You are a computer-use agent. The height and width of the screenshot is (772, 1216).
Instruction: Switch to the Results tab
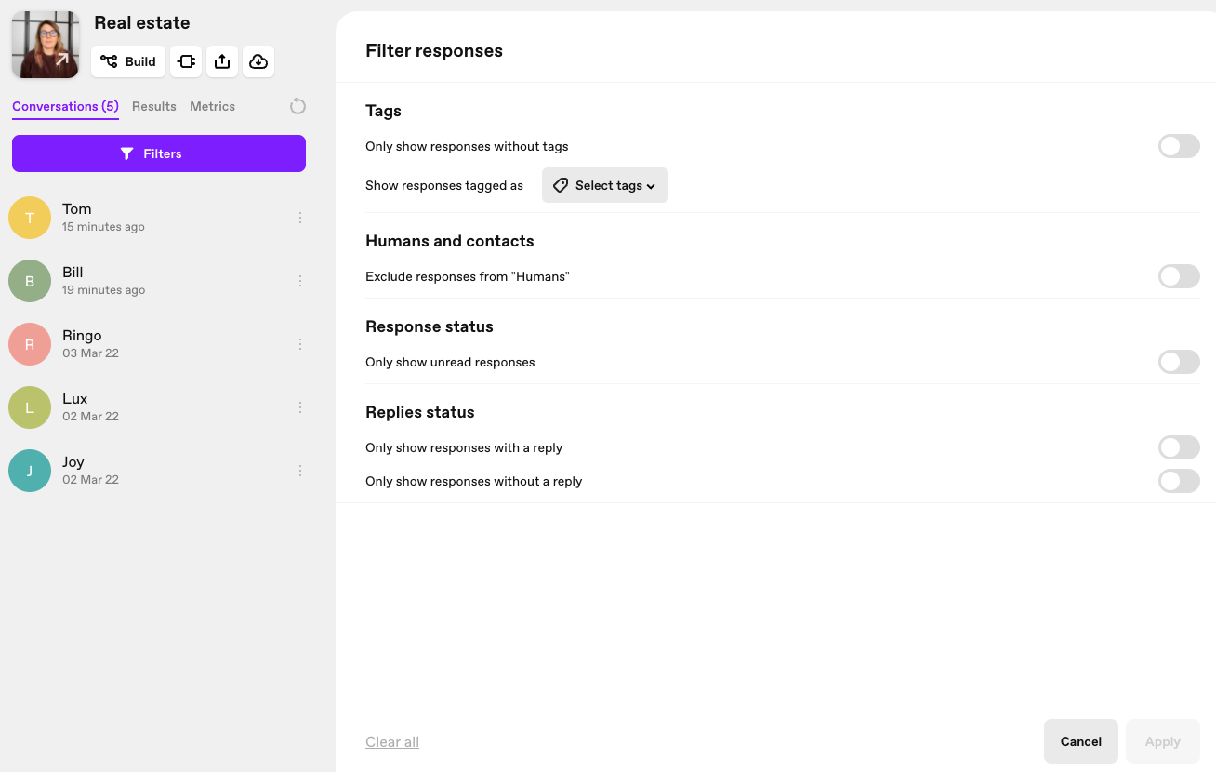click(x=154, y=106)
